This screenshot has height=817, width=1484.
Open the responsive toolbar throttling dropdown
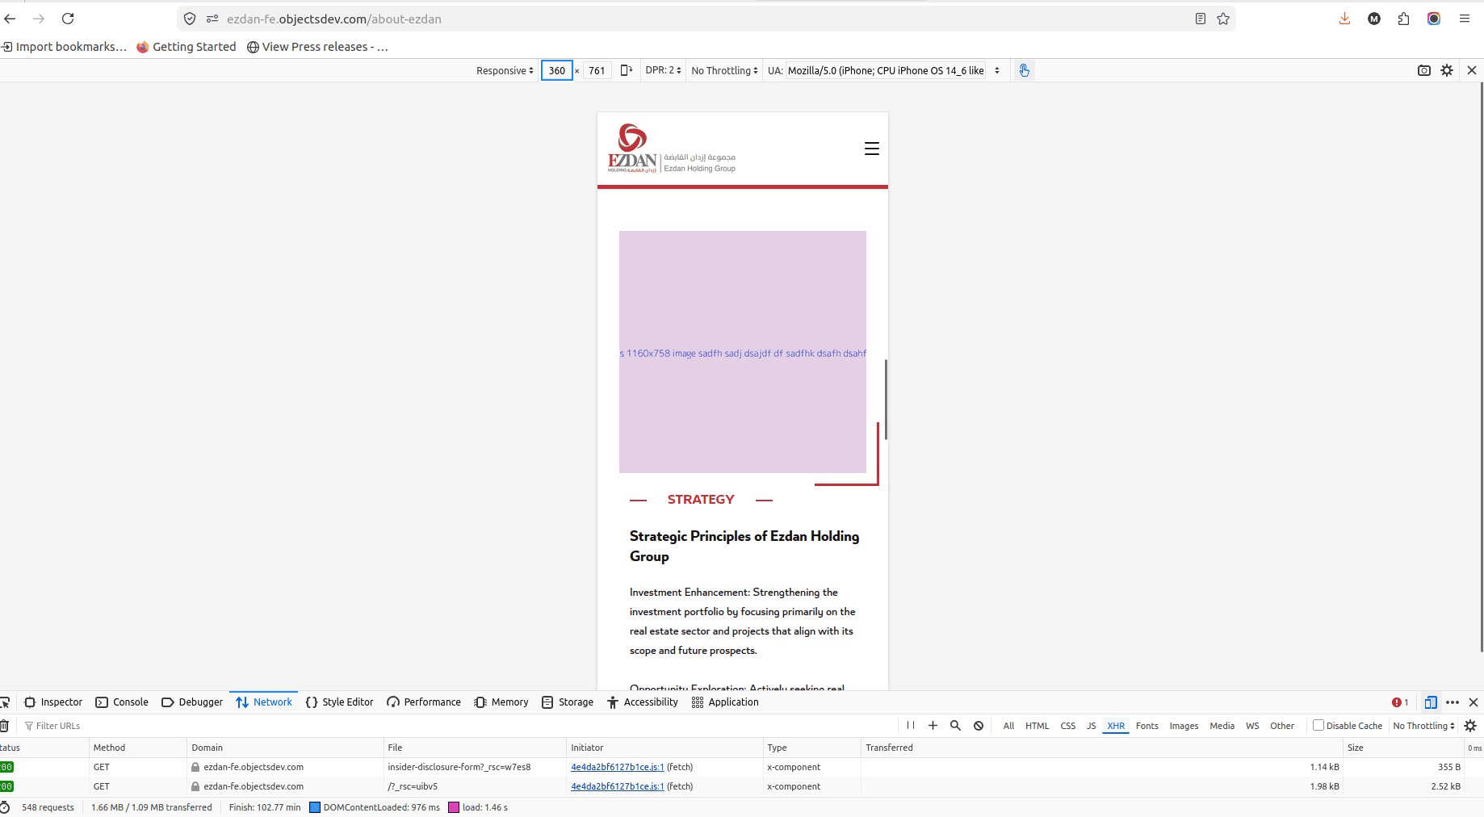click(724, 70)
